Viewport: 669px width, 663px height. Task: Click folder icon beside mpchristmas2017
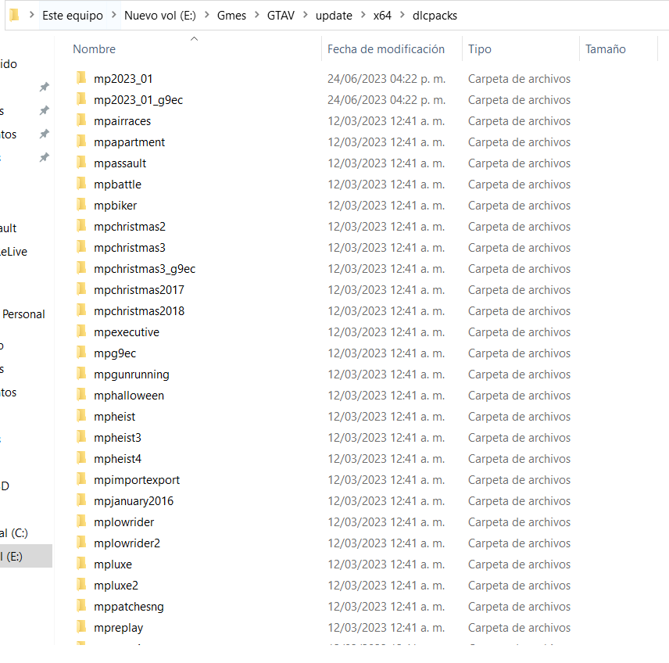pos(81,289)
